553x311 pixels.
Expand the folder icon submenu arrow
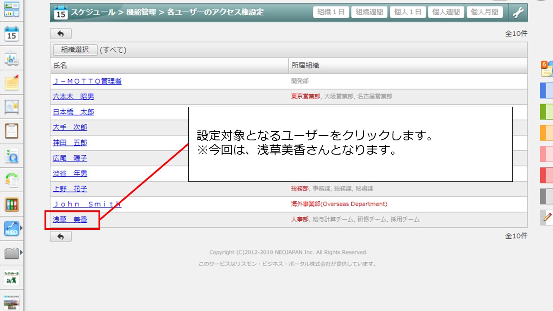pyautogui.click(x=21, y=252)
